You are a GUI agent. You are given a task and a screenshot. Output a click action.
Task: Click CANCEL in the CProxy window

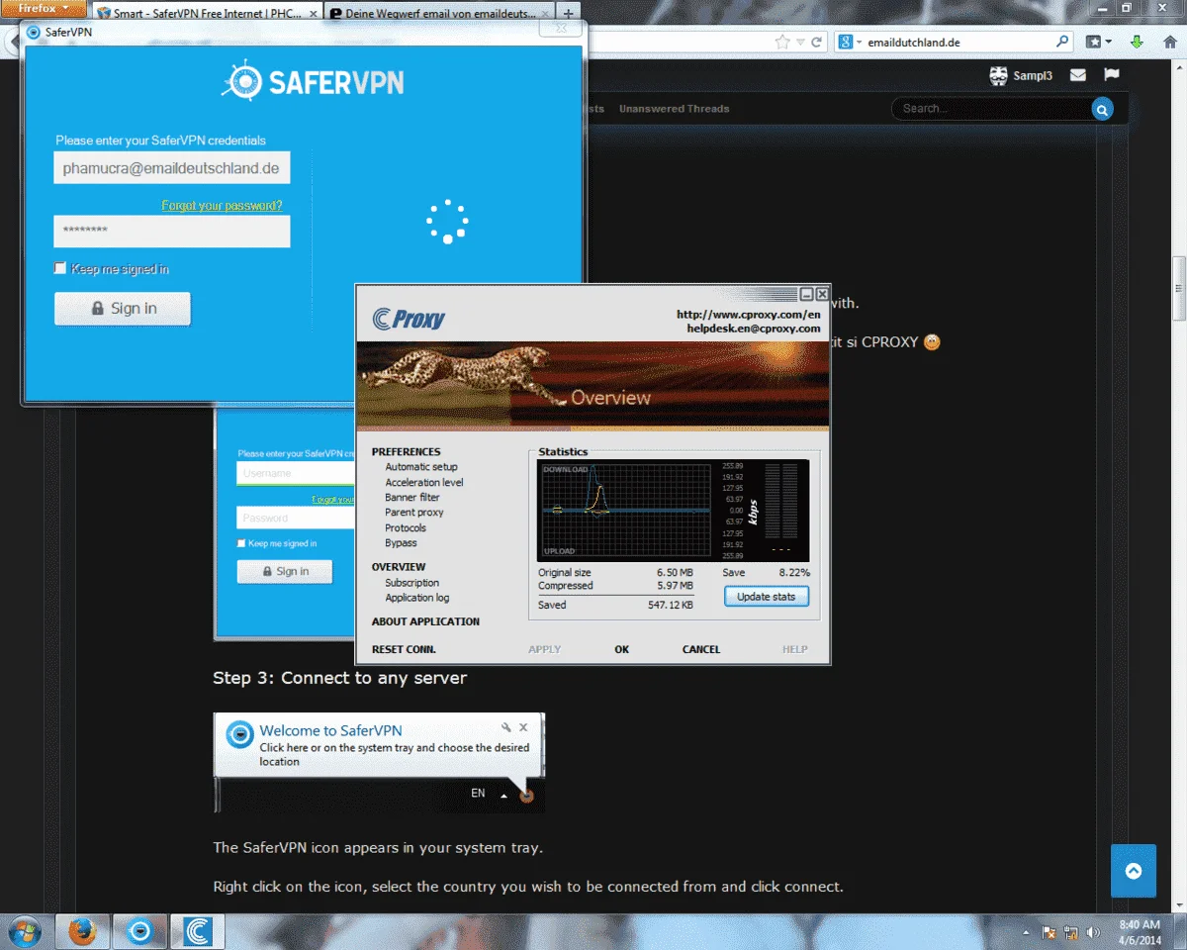(701, 649)
